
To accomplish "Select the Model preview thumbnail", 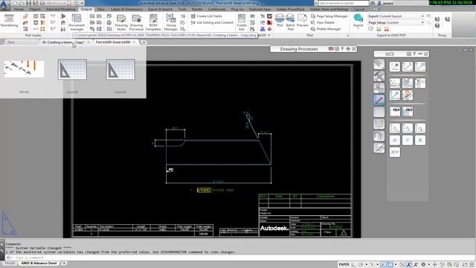I will click(x=24, y=69).
